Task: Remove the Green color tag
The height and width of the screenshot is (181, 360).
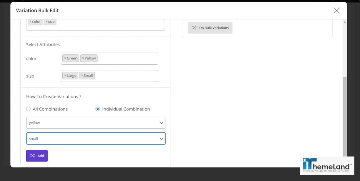Action: (65, 58)
